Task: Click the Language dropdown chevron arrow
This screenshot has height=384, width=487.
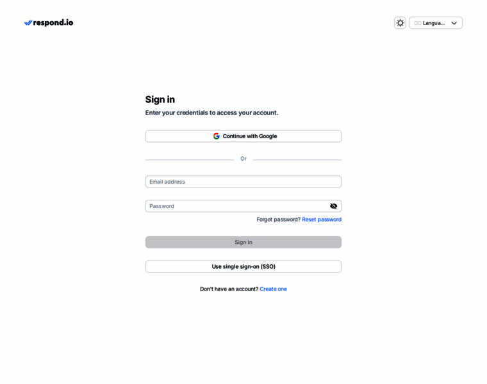Action: [x=454, y=23]
